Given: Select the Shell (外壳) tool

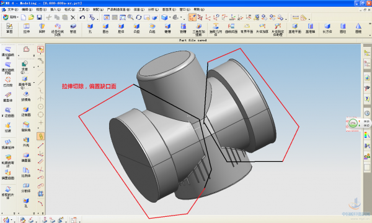Looking at the screenshot, I should point(26,142).
